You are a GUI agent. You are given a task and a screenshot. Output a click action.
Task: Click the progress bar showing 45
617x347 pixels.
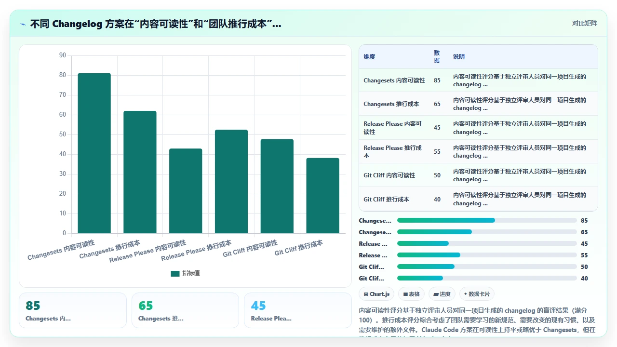pyautogui.click(x=487, y=243)
